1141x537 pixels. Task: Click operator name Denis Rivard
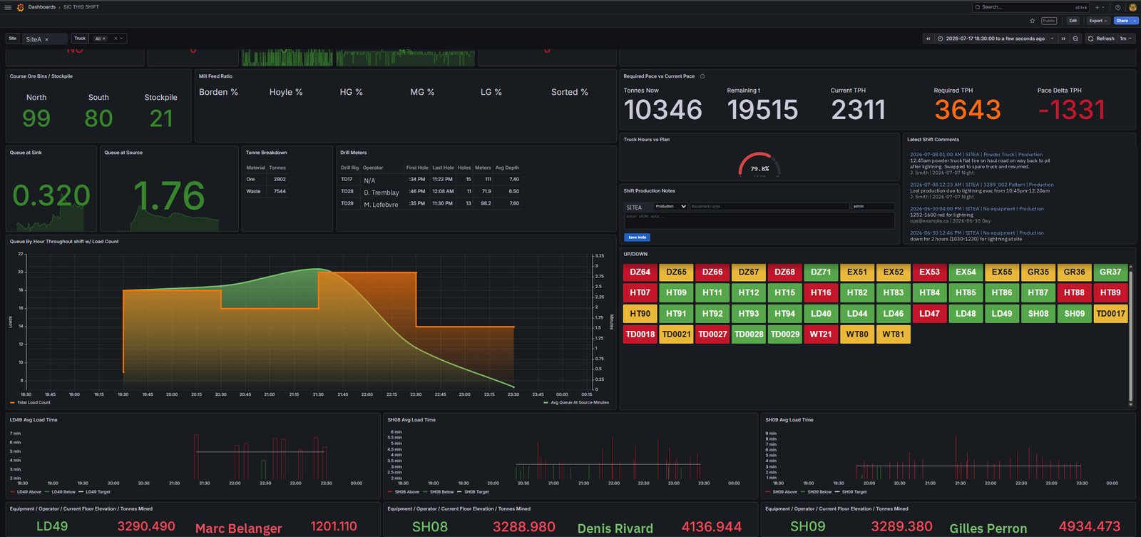pyautogui.click(x=615, y=528)
